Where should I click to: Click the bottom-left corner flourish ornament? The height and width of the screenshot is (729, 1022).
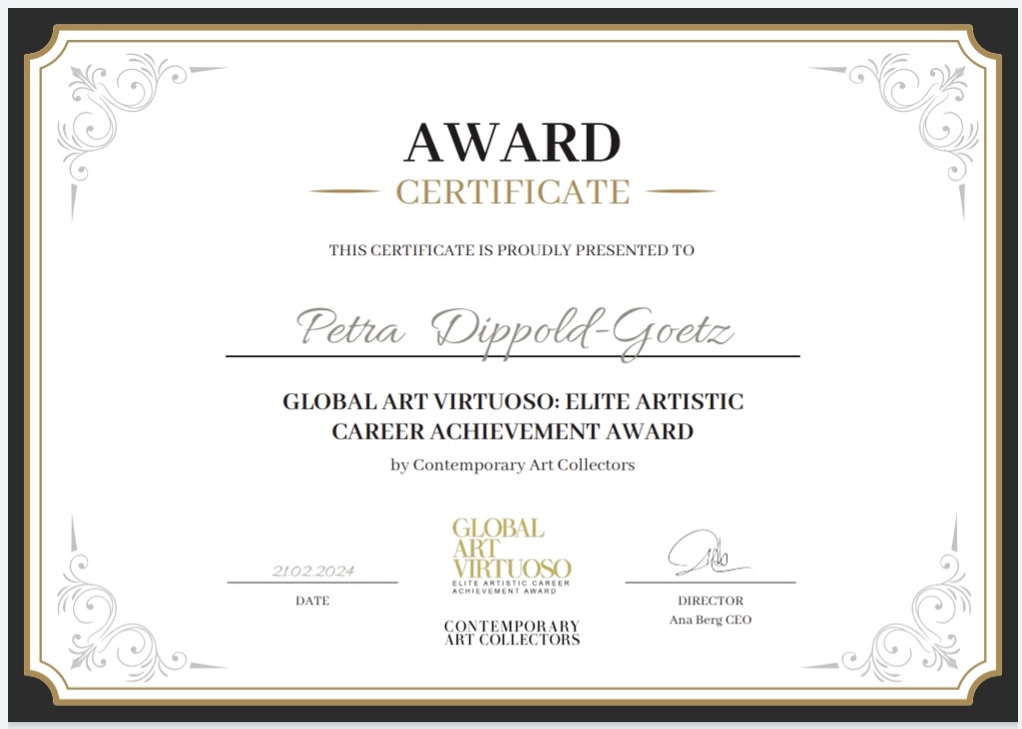tap(120, 613)
